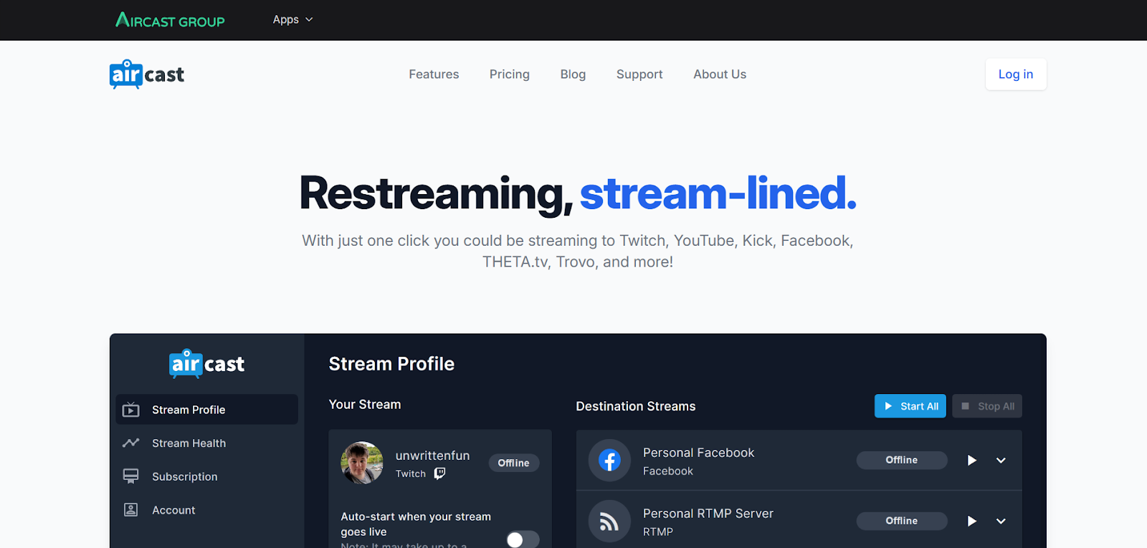This screenshot has width=1147, height=548.
Task: Click the Stop All button
Action: coord(987,406)
